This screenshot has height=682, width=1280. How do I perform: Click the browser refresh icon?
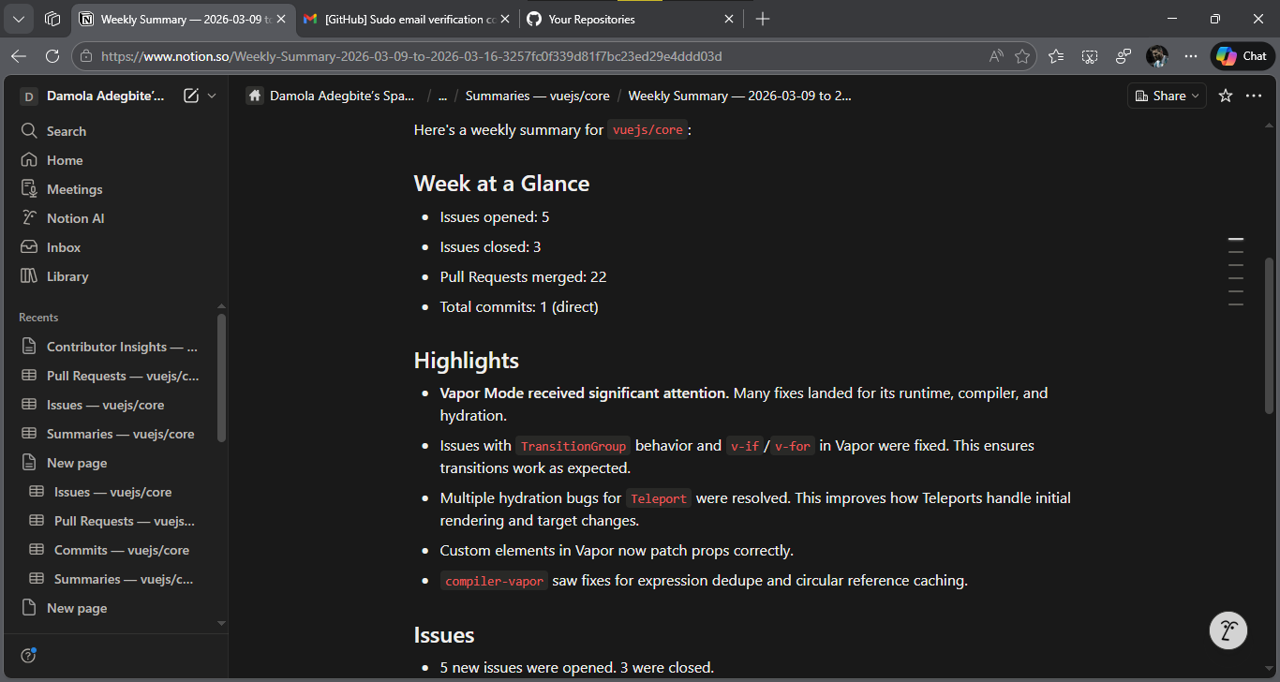52,56
